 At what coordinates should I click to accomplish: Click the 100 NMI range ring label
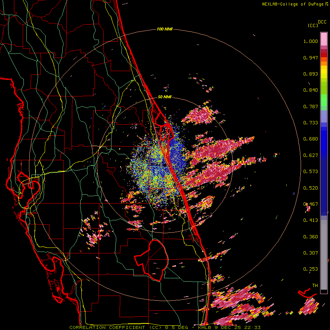(x=165, y=29)
